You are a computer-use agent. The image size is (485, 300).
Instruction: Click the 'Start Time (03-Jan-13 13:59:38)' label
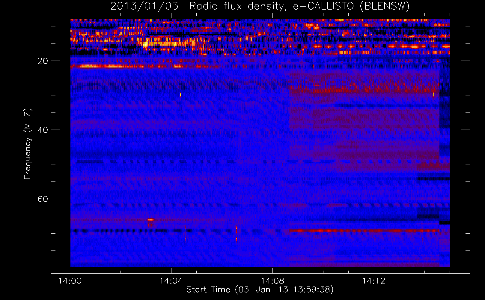pos(260,290)
